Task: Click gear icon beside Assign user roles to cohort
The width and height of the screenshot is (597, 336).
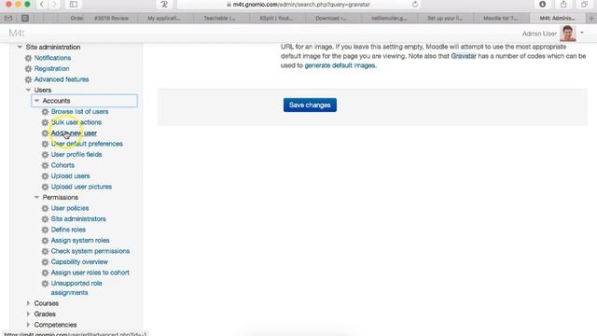Action: (45, 273)
